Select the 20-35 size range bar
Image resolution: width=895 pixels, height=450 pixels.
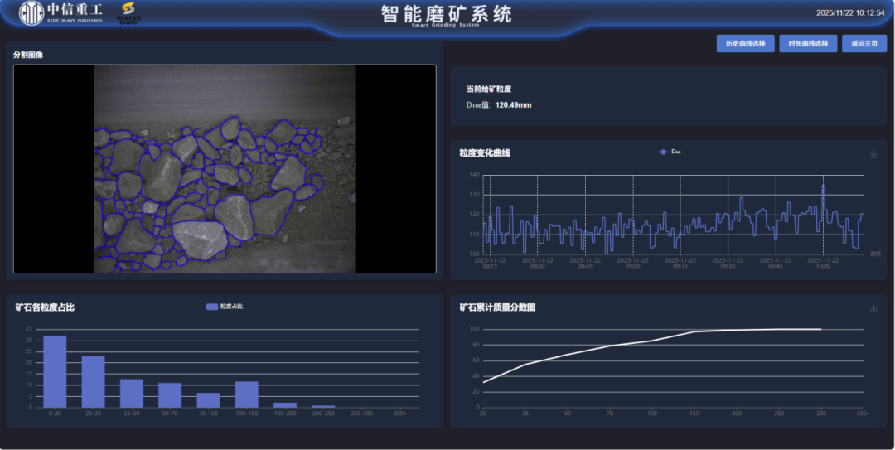point(93,381)
